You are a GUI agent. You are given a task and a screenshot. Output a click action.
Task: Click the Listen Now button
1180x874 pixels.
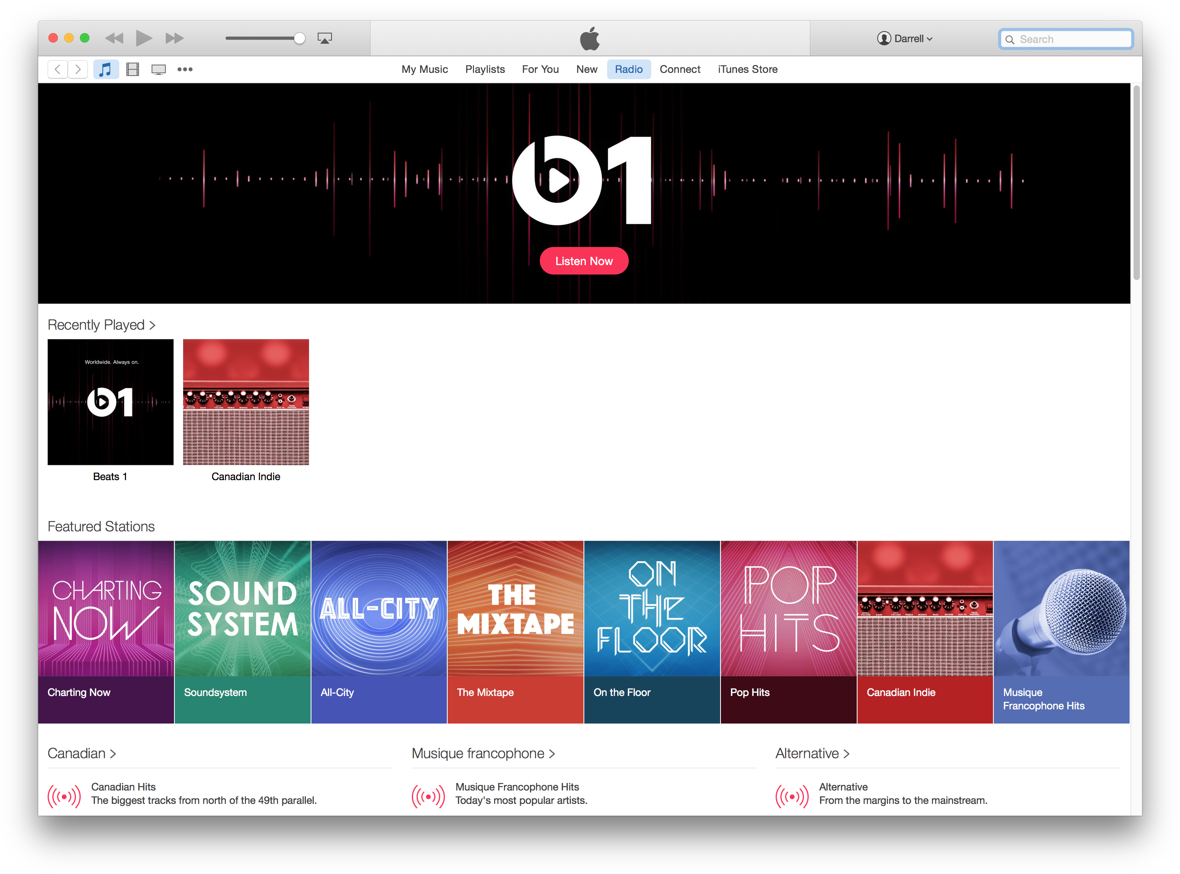(x=584, y=261)
